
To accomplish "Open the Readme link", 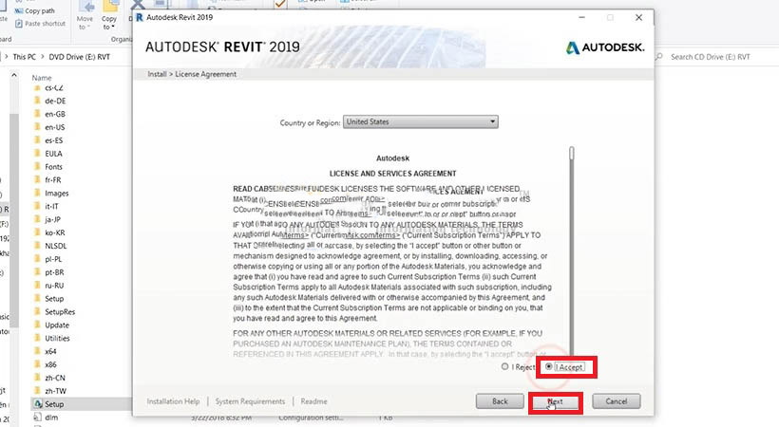I will pos(314,401).
